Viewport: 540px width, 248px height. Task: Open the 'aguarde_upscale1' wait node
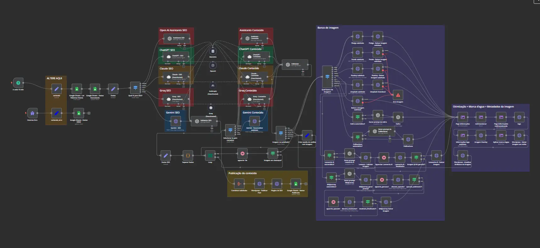point(333,202)
